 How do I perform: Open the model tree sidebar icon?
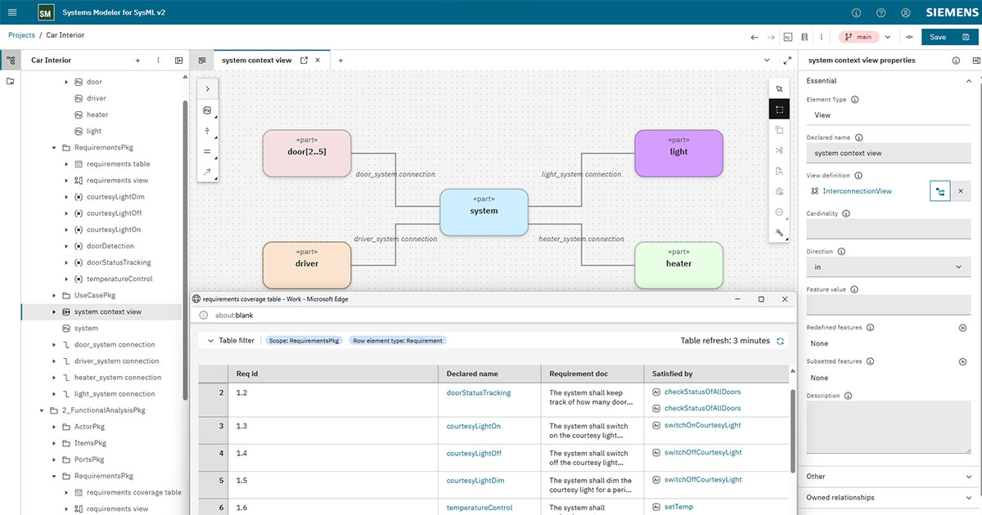[x=11, y=60]
